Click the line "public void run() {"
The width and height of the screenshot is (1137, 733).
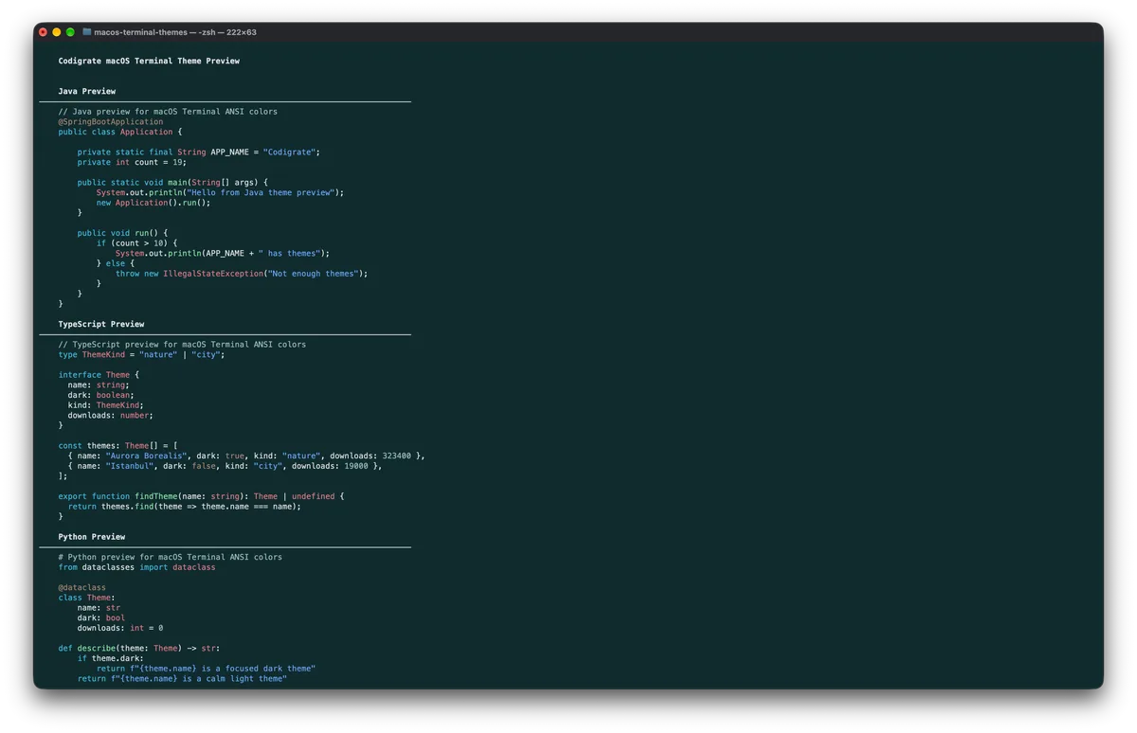point(122,233)
